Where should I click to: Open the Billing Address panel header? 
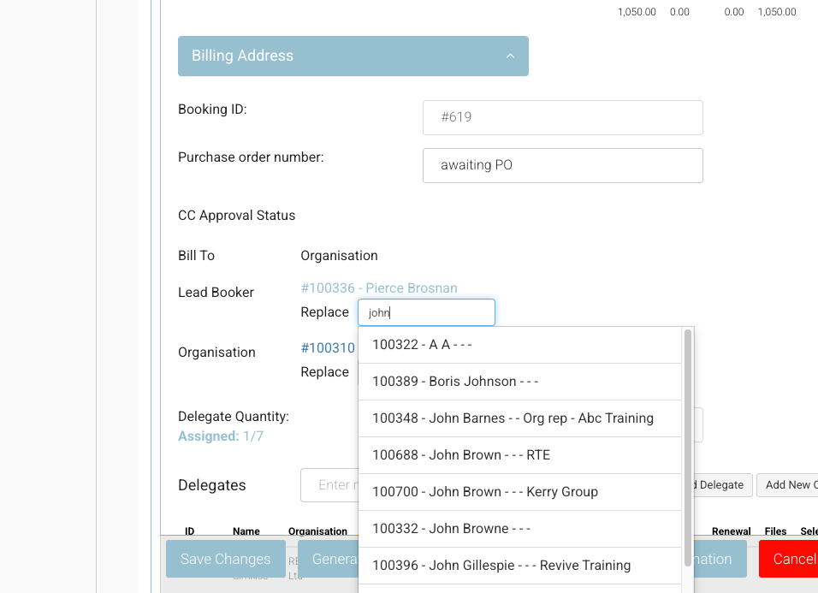pyautogui.click(x=353, y=56)
